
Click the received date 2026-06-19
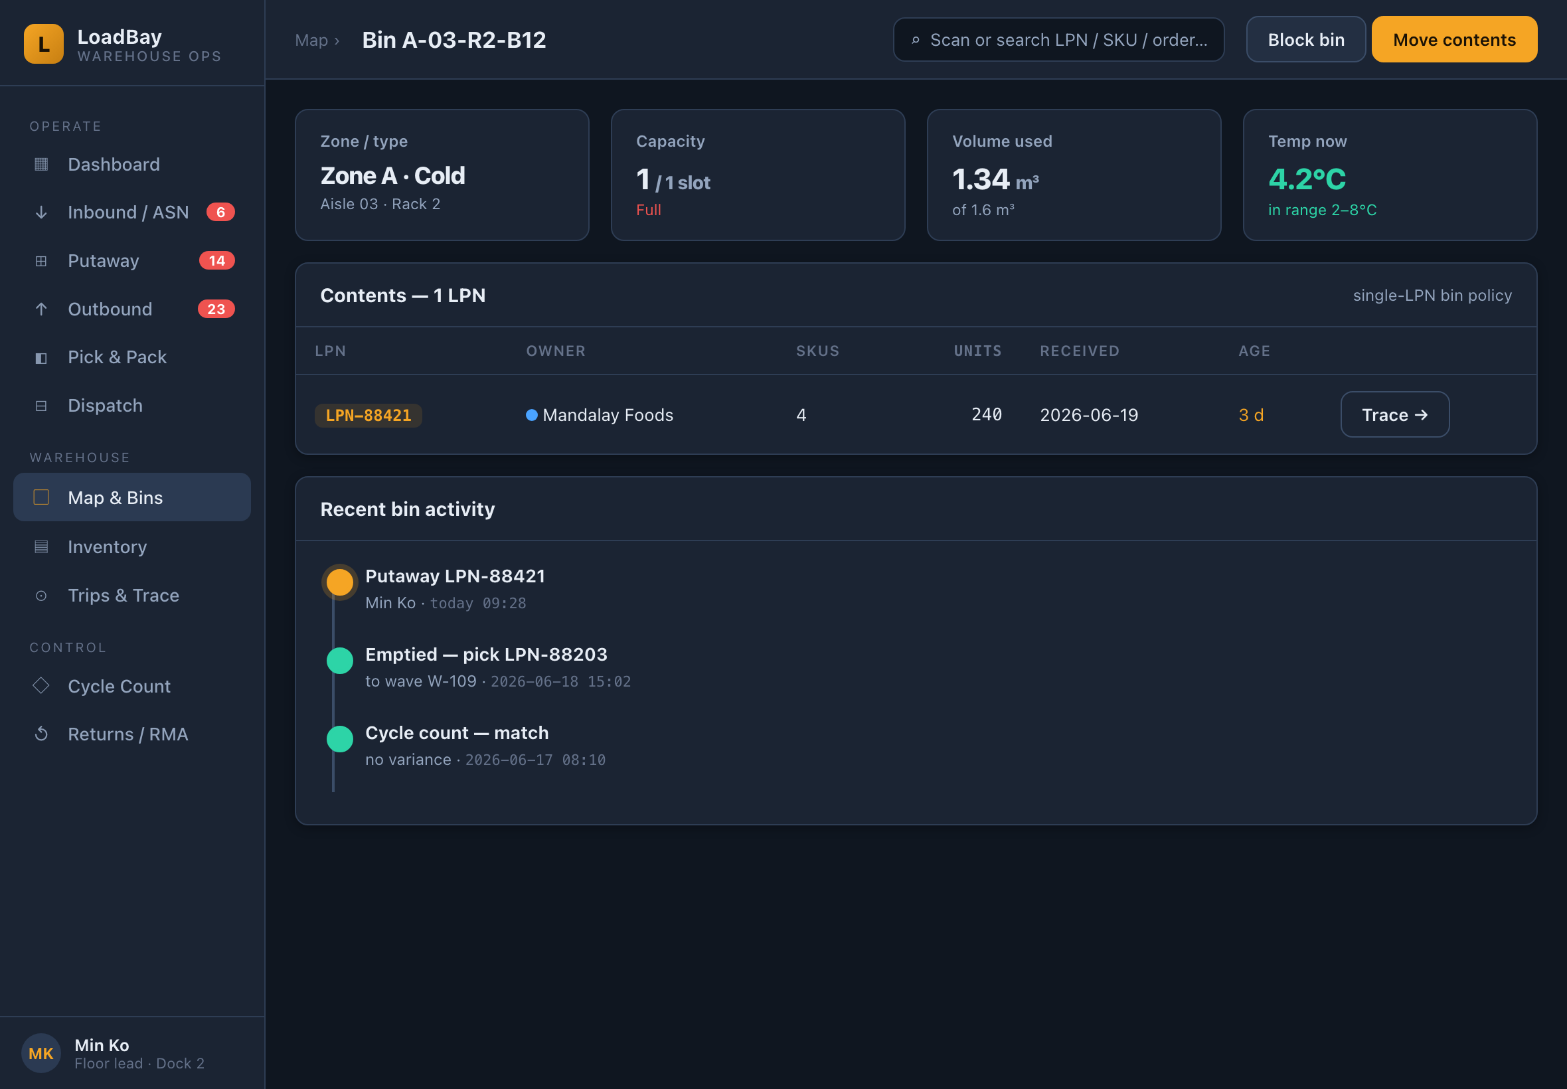(1089, 415)
